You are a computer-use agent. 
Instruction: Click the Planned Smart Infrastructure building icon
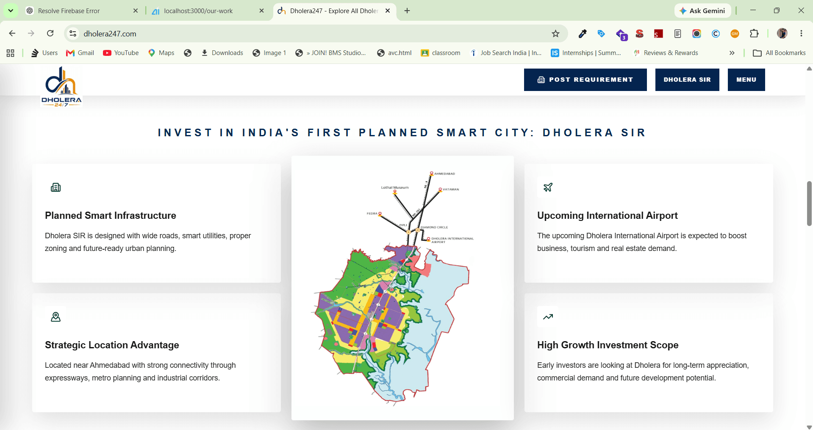(x=56, y=187)
